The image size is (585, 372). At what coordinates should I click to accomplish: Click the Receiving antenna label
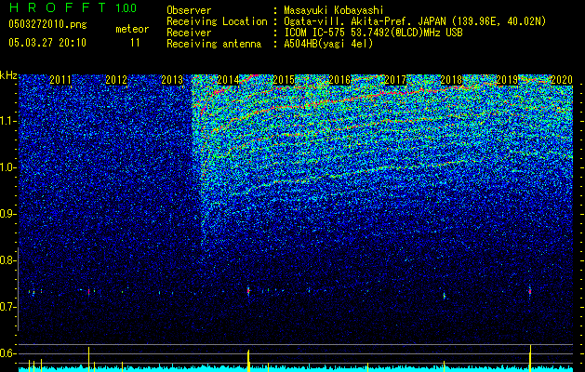click(x=214, y=44)
